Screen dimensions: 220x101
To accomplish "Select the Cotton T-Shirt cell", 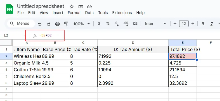I will (x=27, y=70).
